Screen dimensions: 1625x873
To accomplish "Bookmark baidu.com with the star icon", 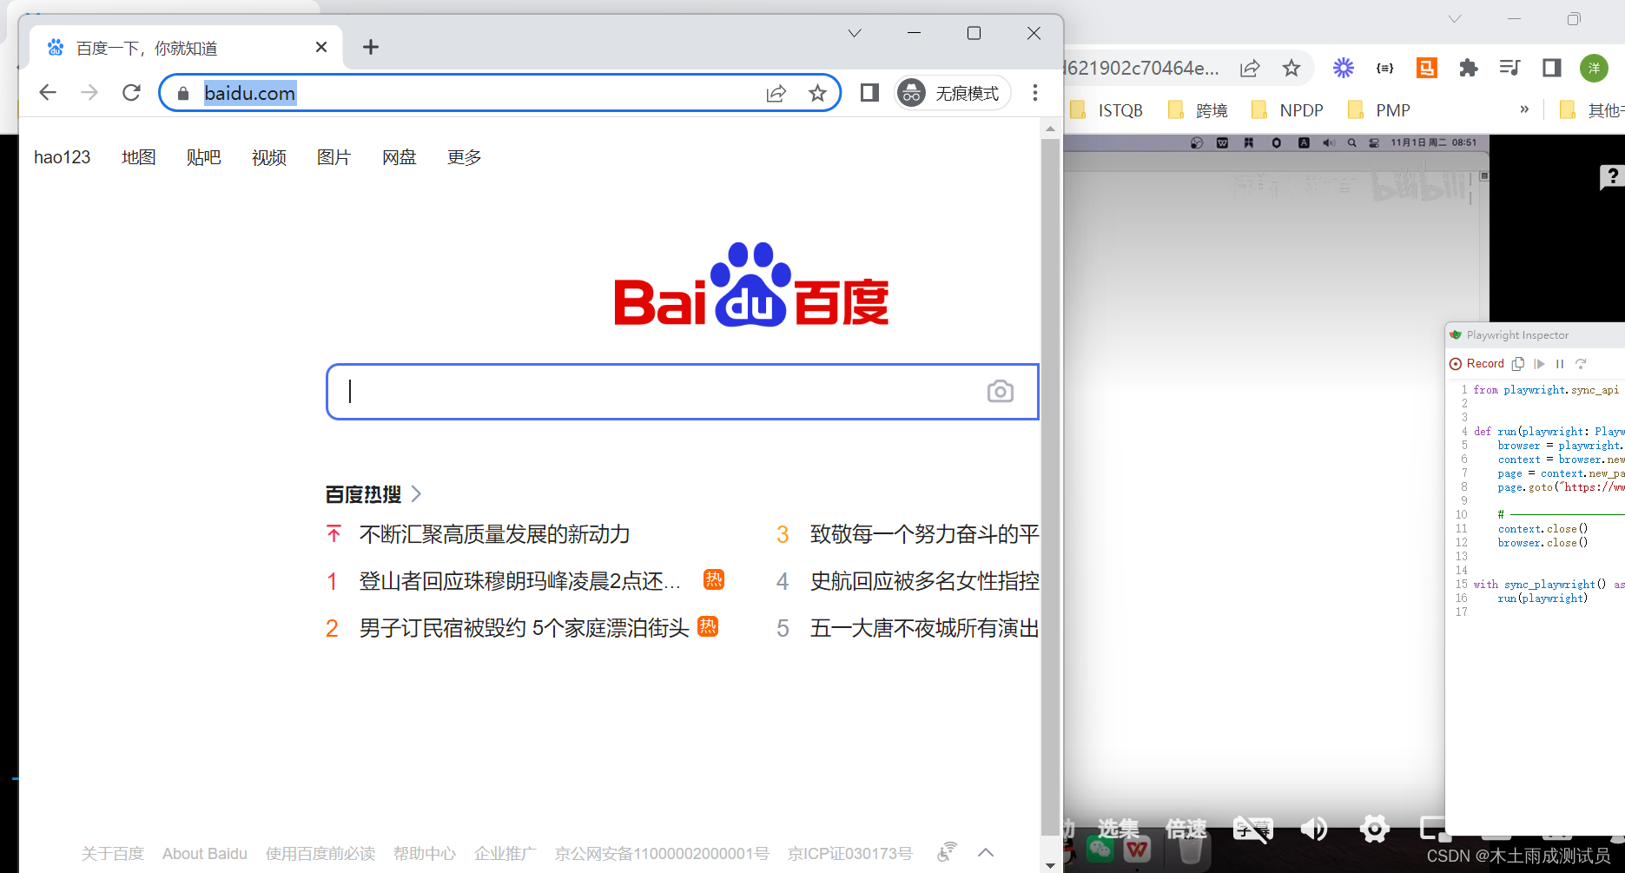I will click(817, 93).
